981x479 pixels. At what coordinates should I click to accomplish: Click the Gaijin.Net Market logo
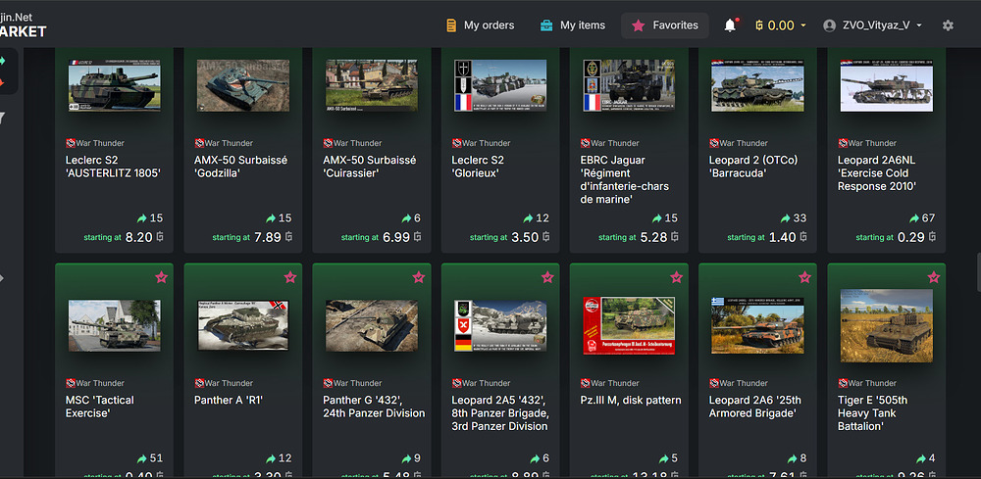(22, 25)
